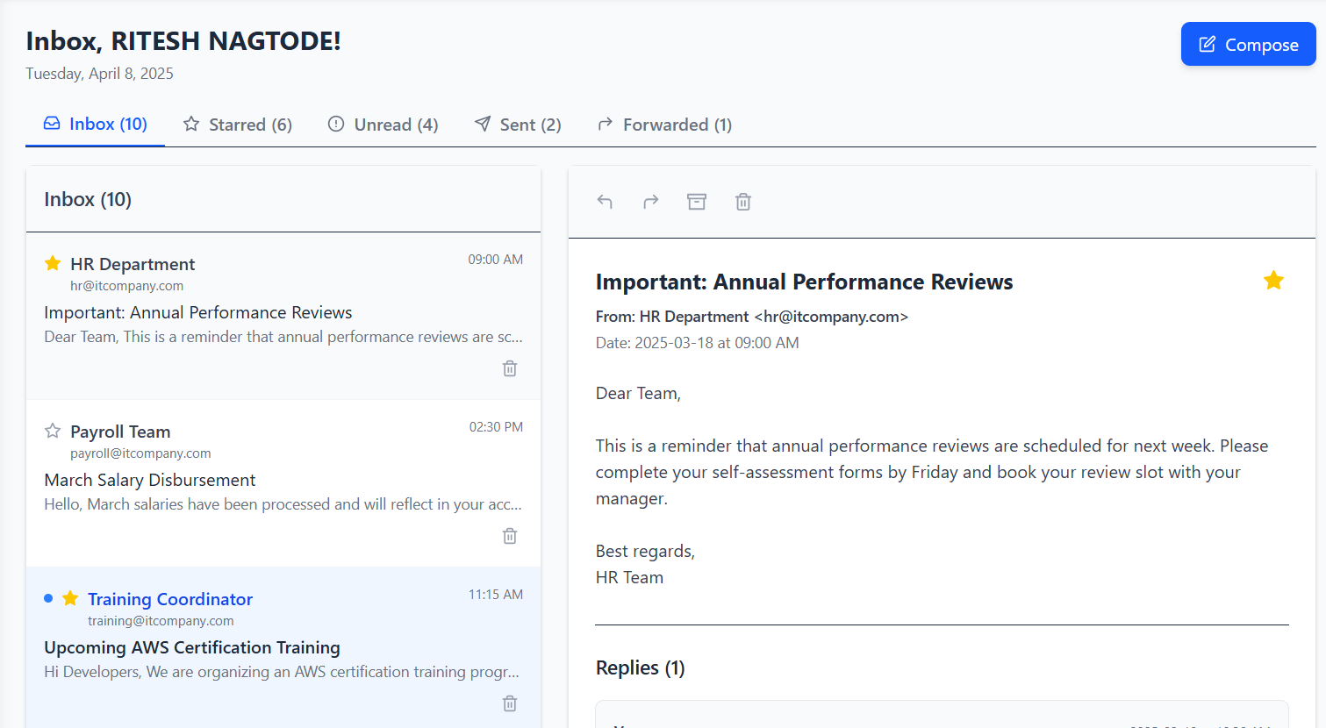This screenshot has width=1326, height=728.
Task: Unstar the HR Department email in the list
Action: (52, 262)
